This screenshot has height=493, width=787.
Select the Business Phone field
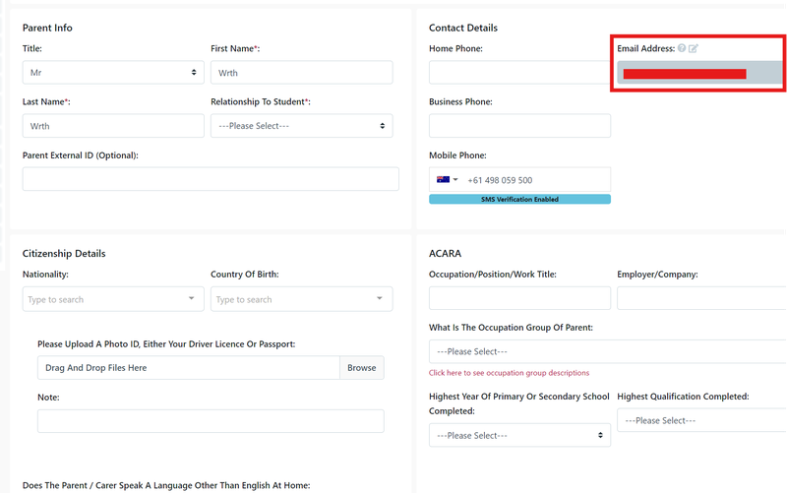click(x=519, y=126)
